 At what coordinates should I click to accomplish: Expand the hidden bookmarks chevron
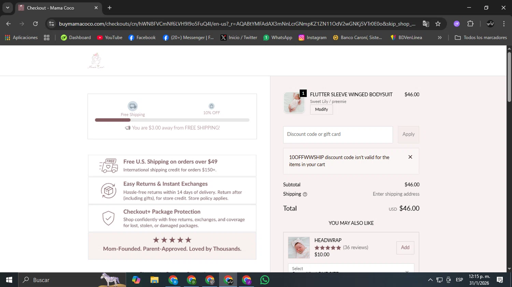pyautogui.click(x=440, y=37)
